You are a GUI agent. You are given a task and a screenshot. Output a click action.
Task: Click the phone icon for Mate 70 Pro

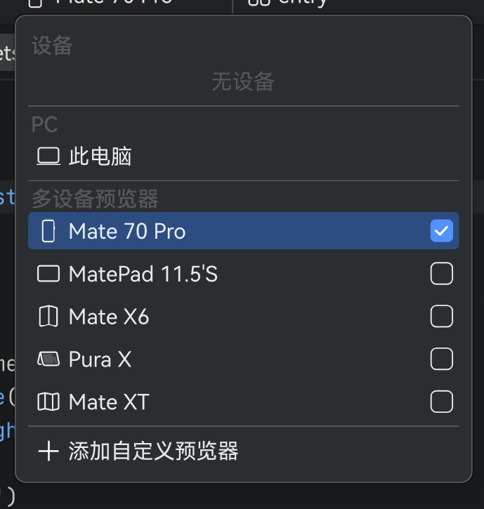pos(48,231)
